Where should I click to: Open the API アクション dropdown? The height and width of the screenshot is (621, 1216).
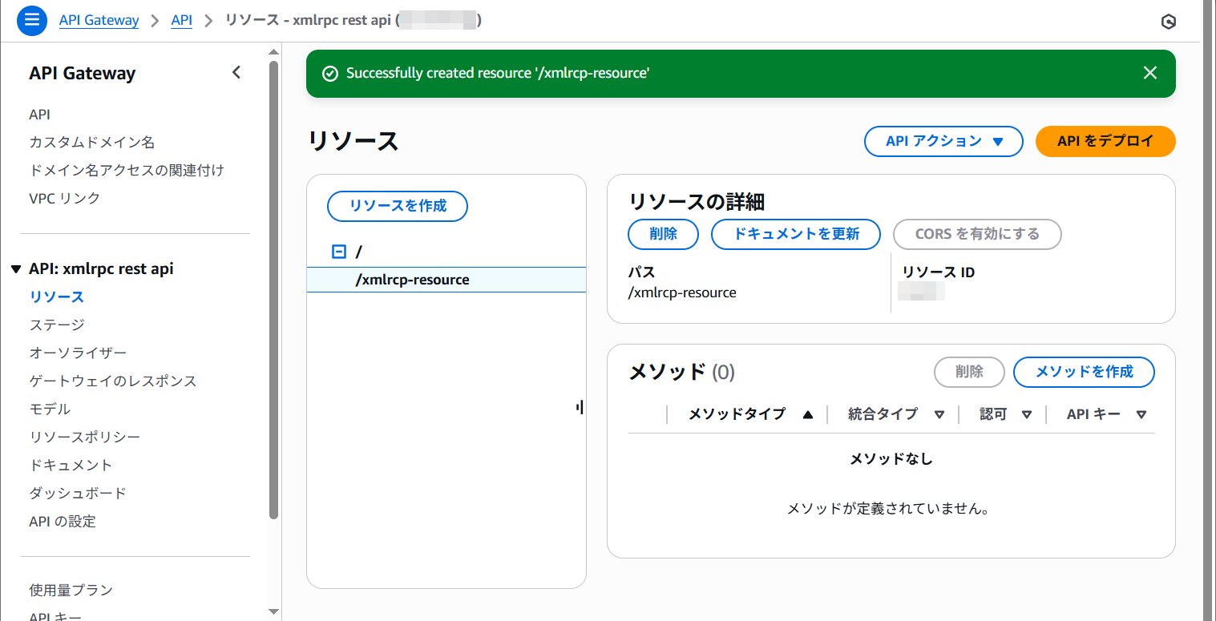(x=943, y=141)
